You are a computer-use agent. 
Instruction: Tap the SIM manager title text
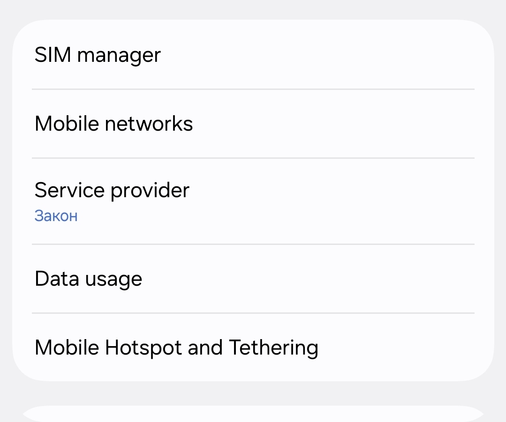click(98, 55)
